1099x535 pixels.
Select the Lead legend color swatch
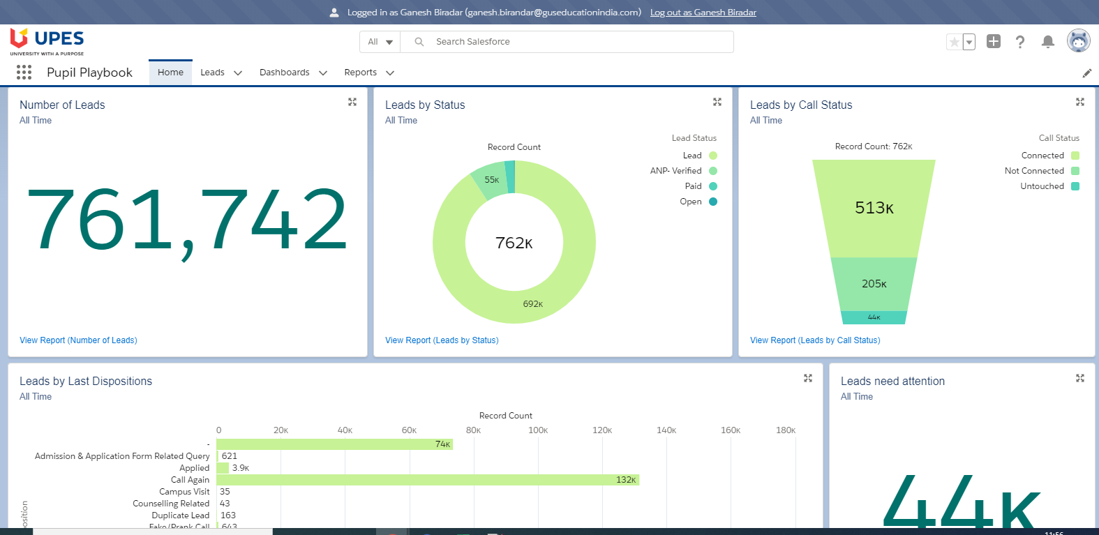pos(713,156)
